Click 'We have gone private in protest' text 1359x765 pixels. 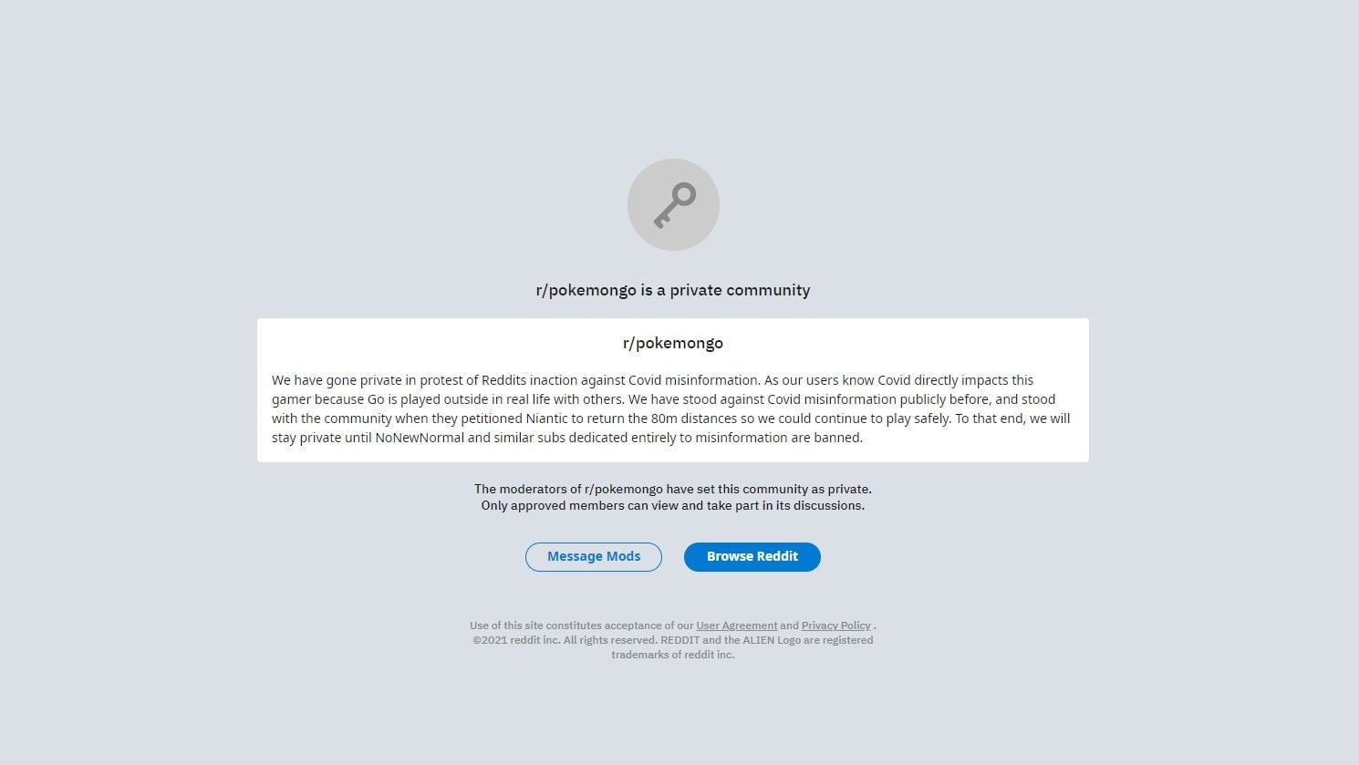(x=374, y=380)
